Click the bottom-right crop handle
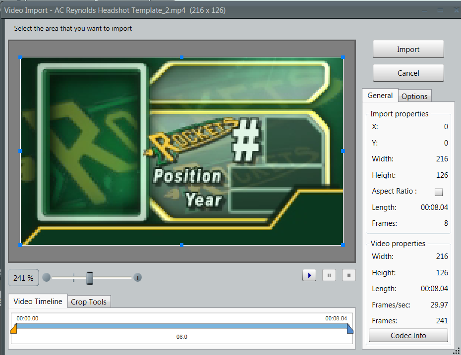Image resolution: width=461 pixels, height=355 pixels. click(343, 245)
